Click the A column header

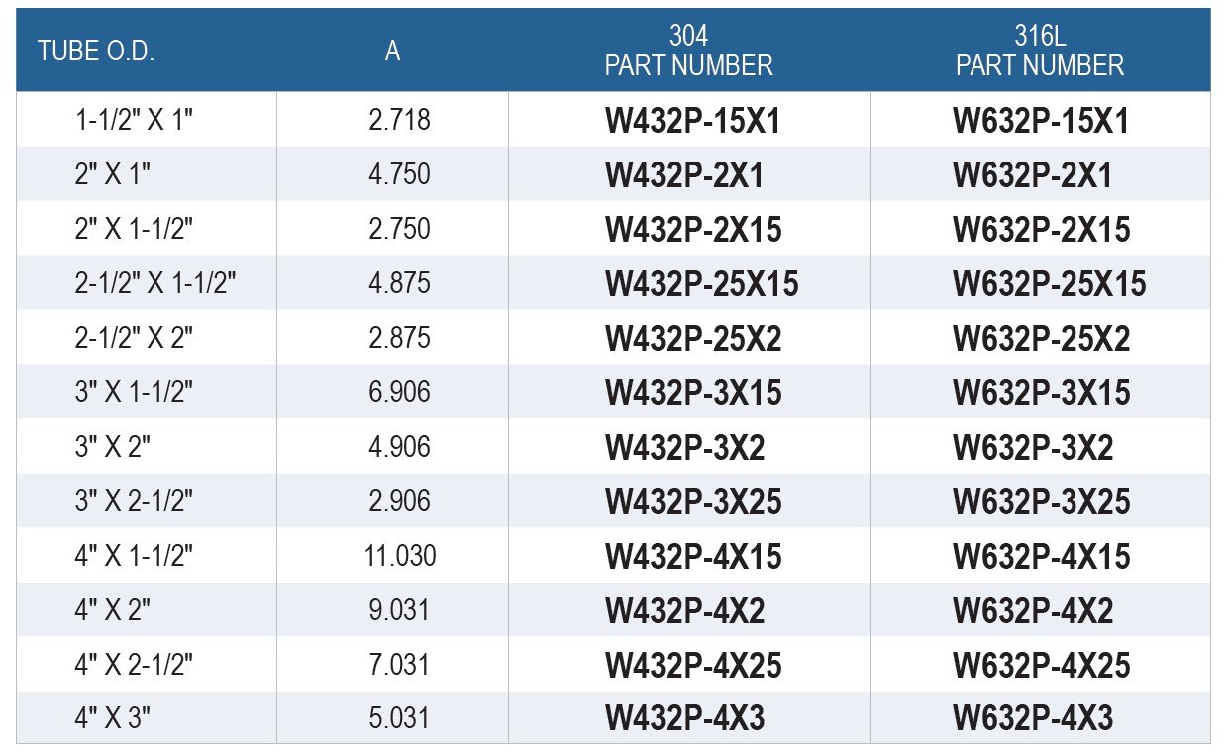point(393,52)
